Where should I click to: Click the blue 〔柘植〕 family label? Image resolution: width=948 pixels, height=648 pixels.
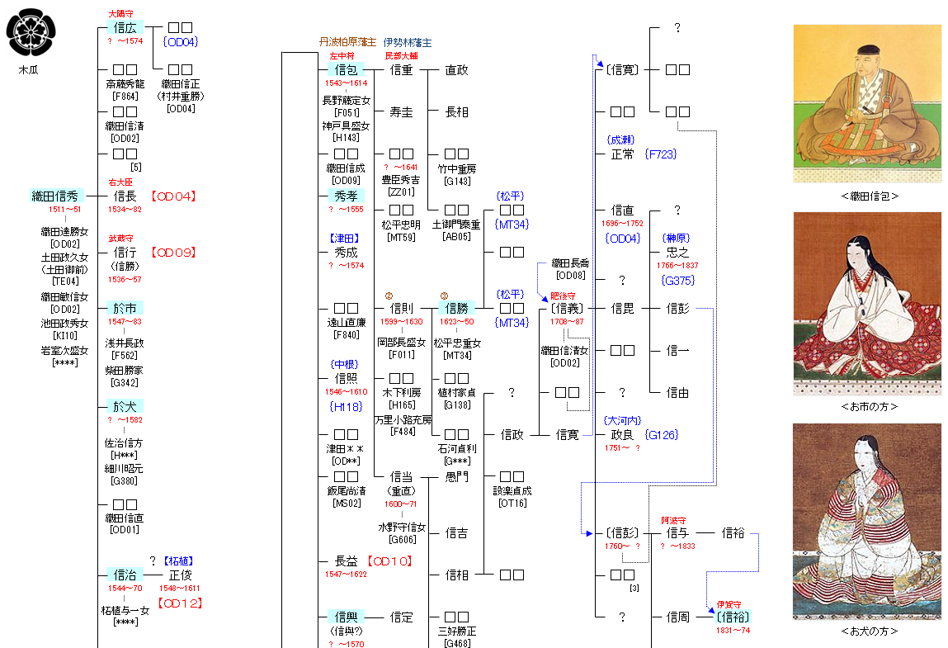[x=178, y=561]
